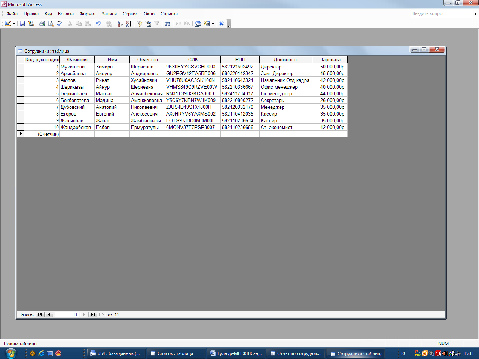Click the cell '9K80EYYCSVCHD00X'
This screenshot has height=359, width=479.
pyautogui.click(x=193, y=67)
